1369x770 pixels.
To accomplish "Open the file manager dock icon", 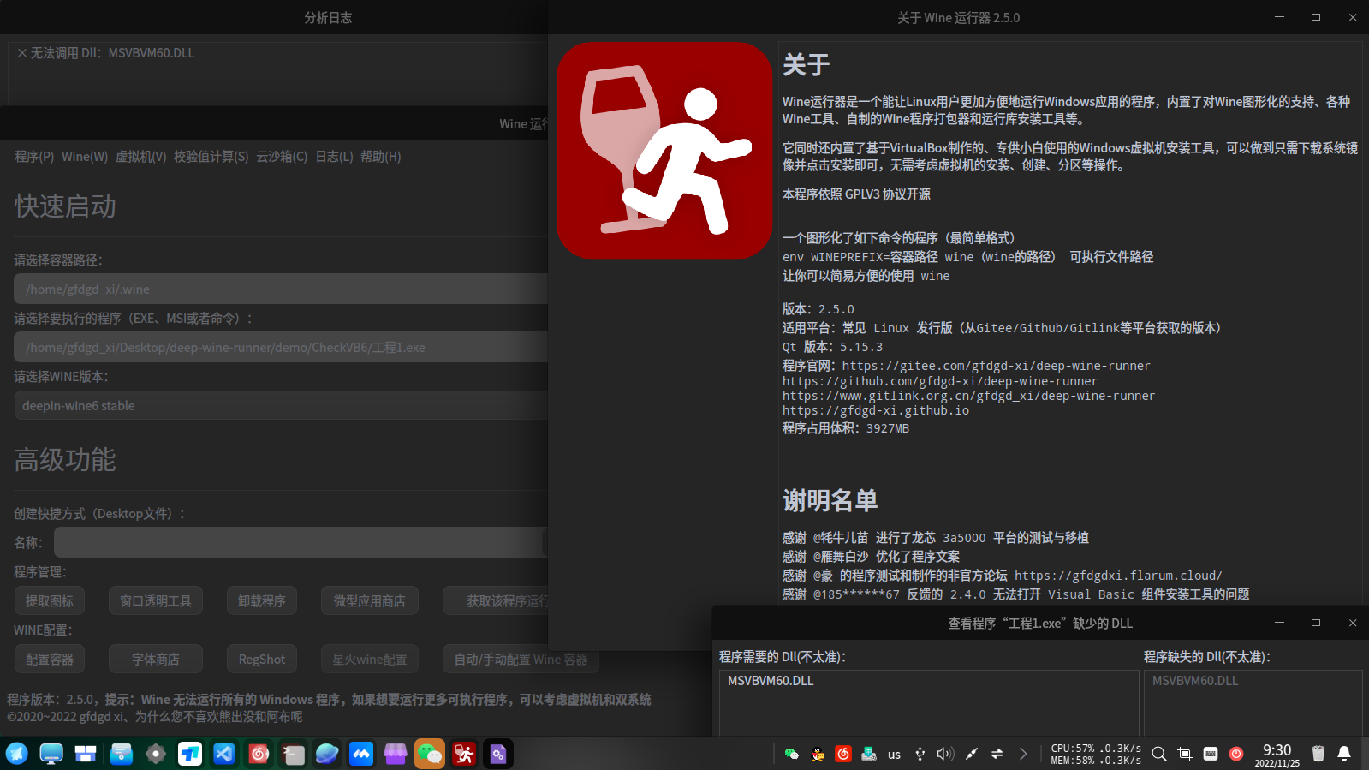I will 121,754.
